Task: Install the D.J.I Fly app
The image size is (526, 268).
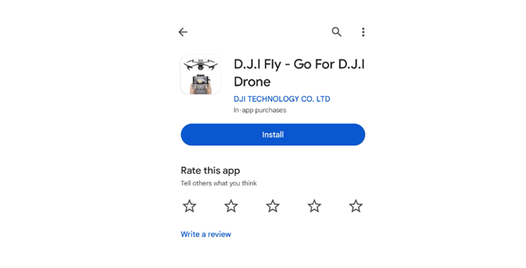Action: pos(273,134)
